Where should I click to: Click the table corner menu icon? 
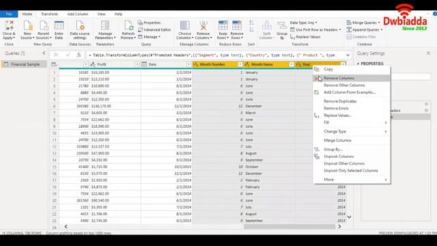point(54,64)
